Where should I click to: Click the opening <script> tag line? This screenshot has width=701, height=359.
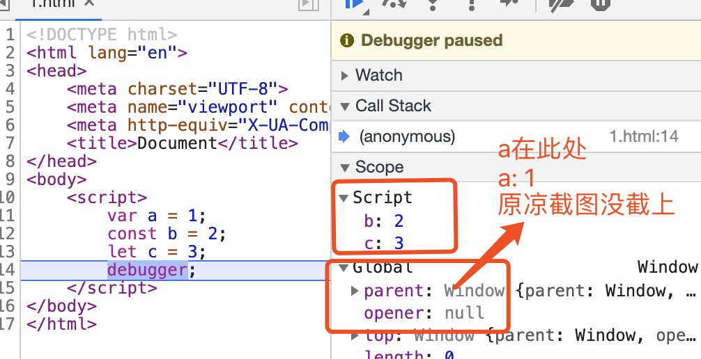click(107, 198)
